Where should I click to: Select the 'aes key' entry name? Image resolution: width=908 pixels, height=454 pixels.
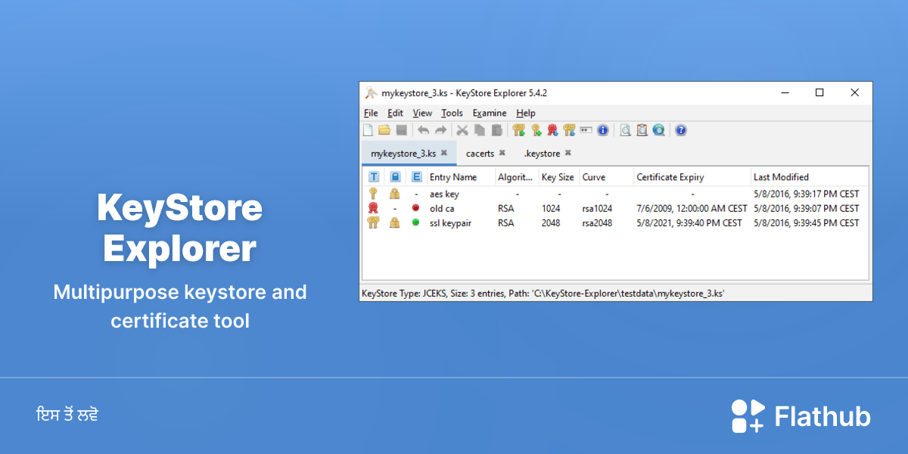[x=444, y=194]
